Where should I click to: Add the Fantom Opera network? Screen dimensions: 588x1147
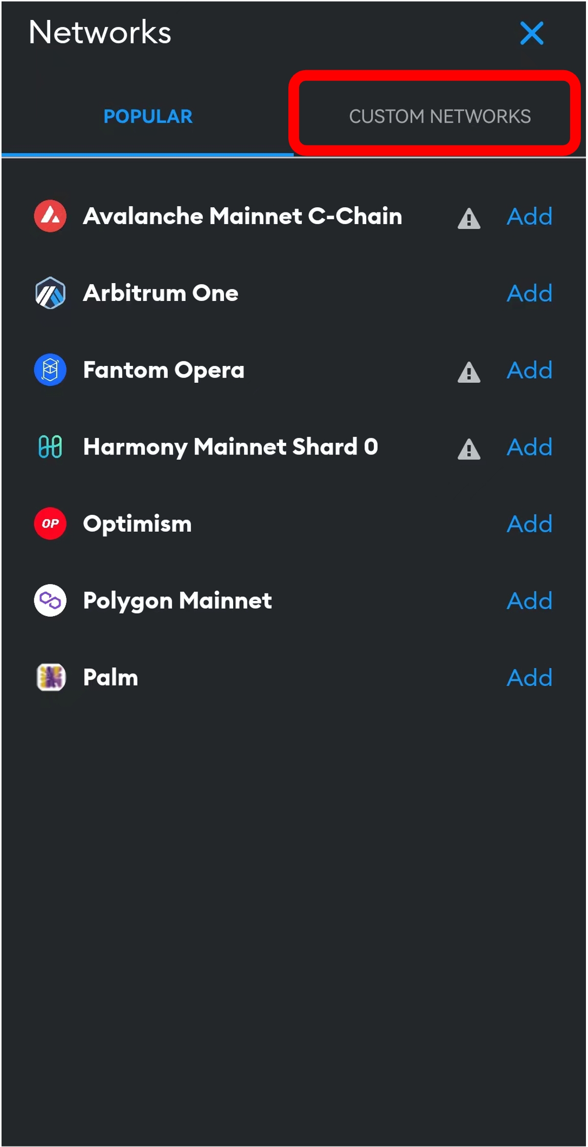tap(529, 370)
